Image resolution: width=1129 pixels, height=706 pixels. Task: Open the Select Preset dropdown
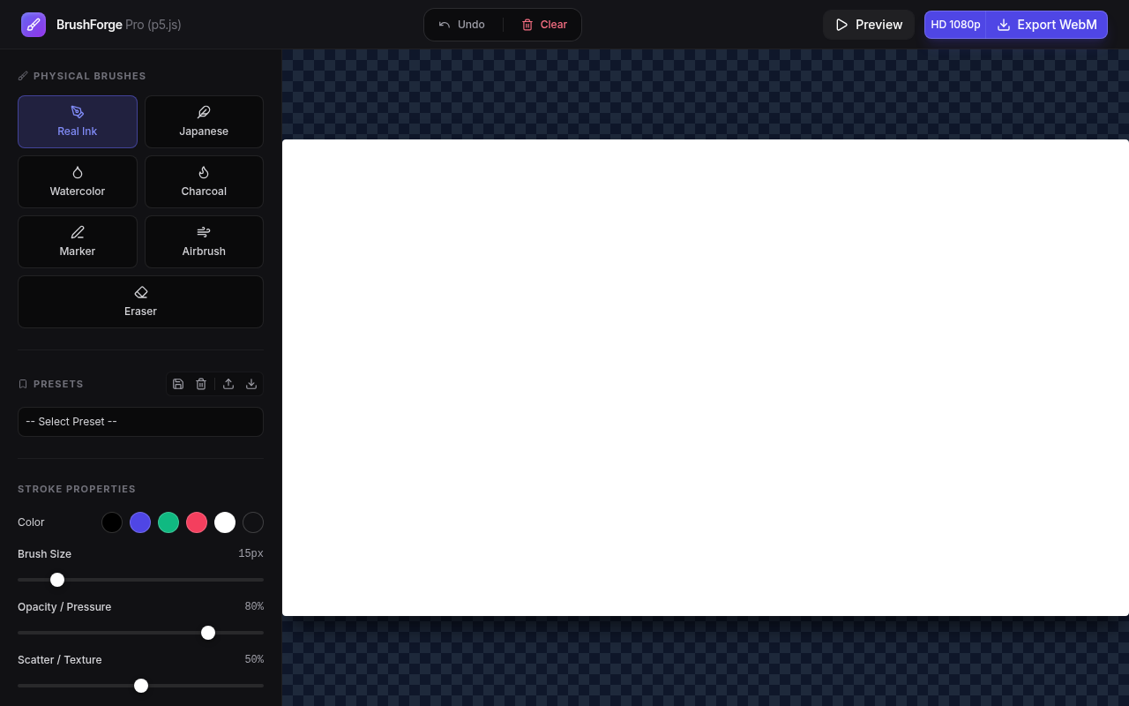tap(140, 422)
